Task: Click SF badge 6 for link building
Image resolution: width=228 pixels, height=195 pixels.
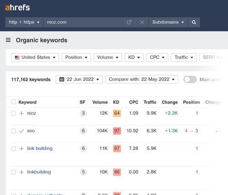Action: [83, 149]
